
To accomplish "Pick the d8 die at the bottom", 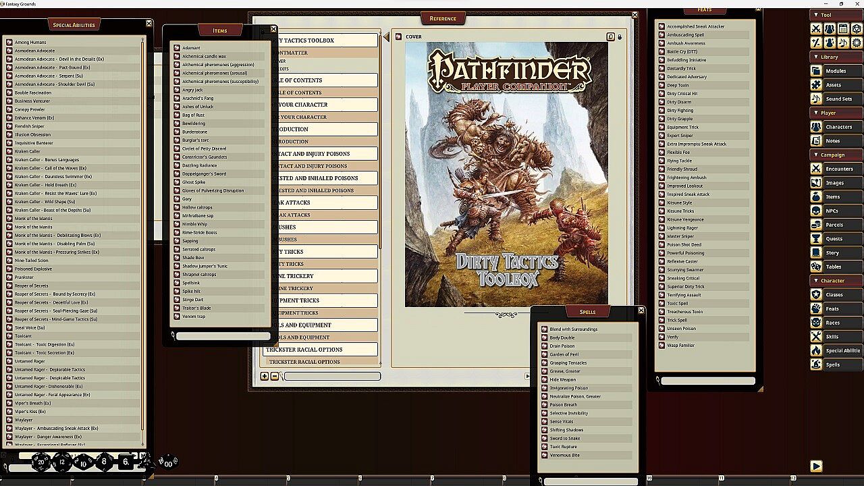I will [104, 462].
